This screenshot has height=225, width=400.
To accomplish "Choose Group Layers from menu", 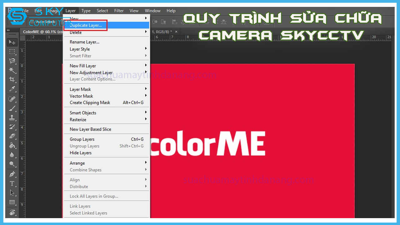I will (82, 139).
